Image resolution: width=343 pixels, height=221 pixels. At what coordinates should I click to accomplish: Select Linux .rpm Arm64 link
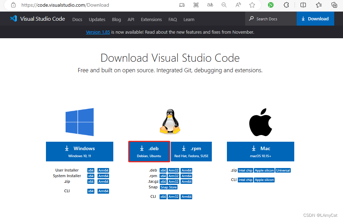(186, 176)
